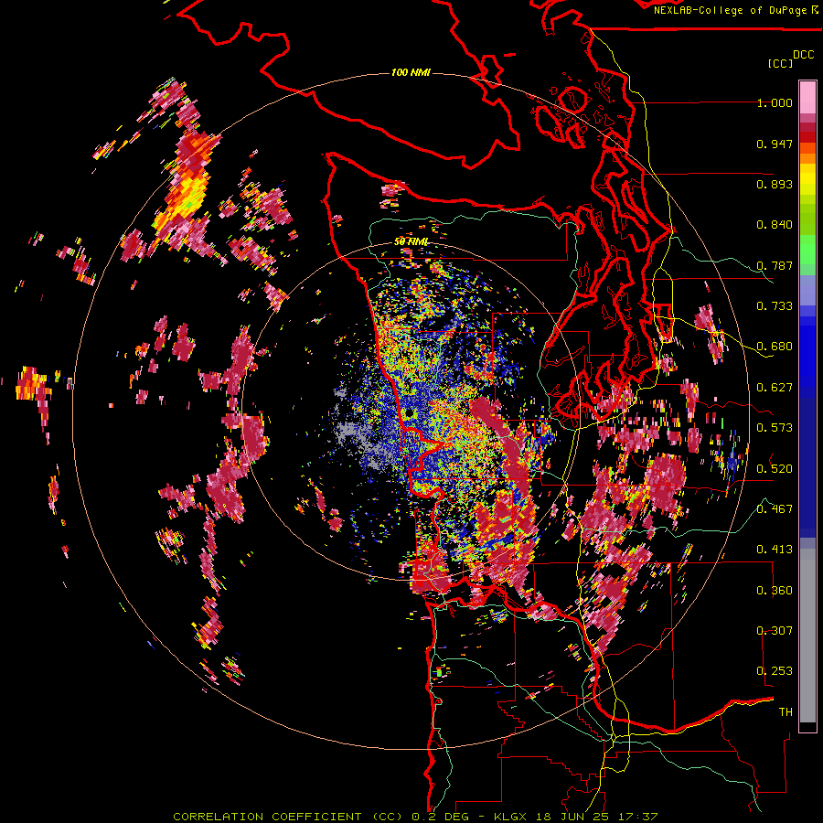
Task: Click the 0.520 legend value
Action: [x=775, y=468]
